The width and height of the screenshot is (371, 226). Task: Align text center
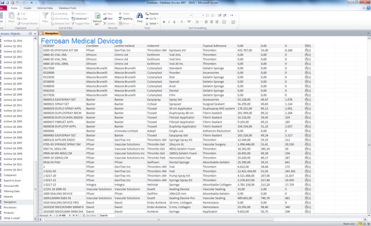point(211,22)
